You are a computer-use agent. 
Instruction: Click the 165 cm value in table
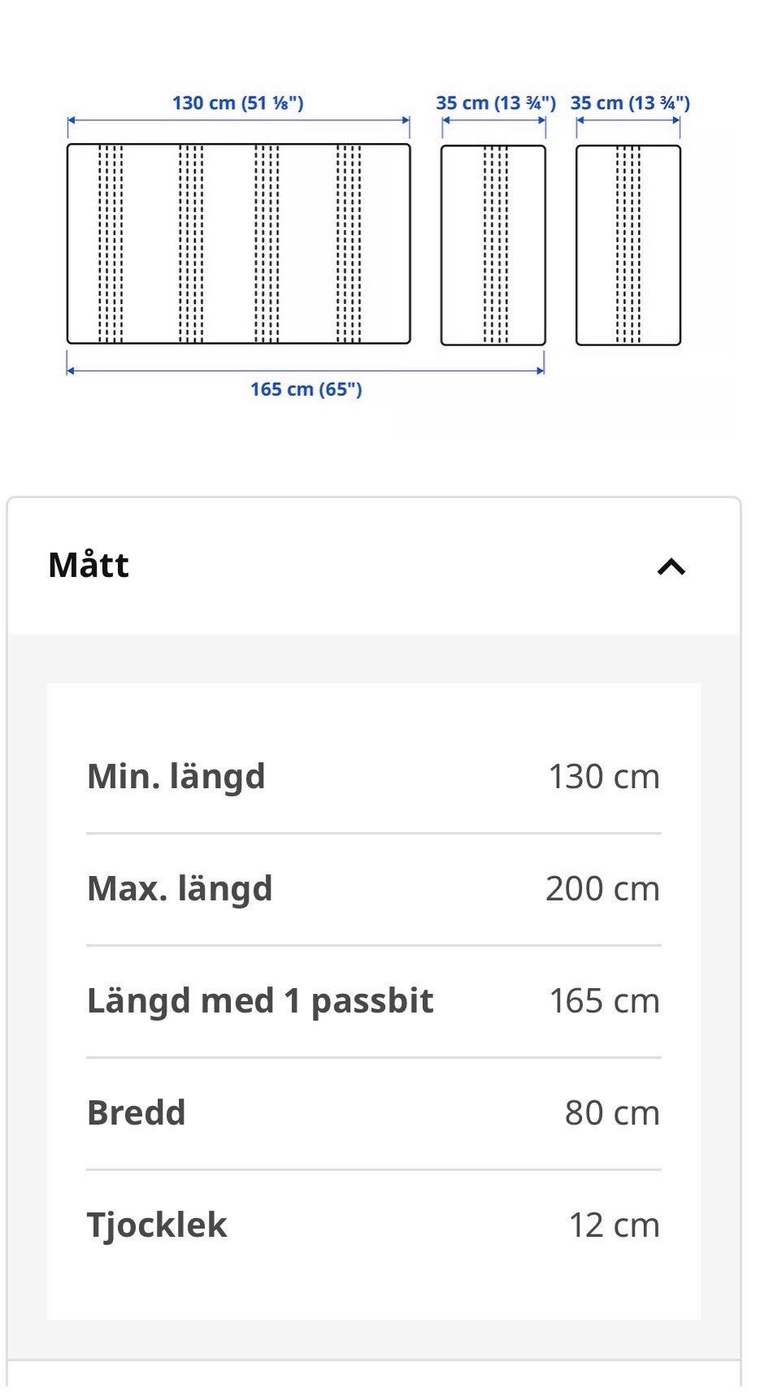tap(604, 1000)
